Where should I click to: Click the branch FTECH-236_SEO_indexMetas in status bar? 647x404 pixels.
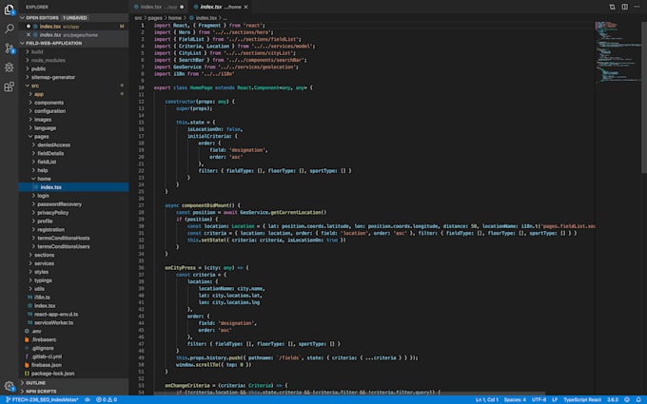click(42, 400)
